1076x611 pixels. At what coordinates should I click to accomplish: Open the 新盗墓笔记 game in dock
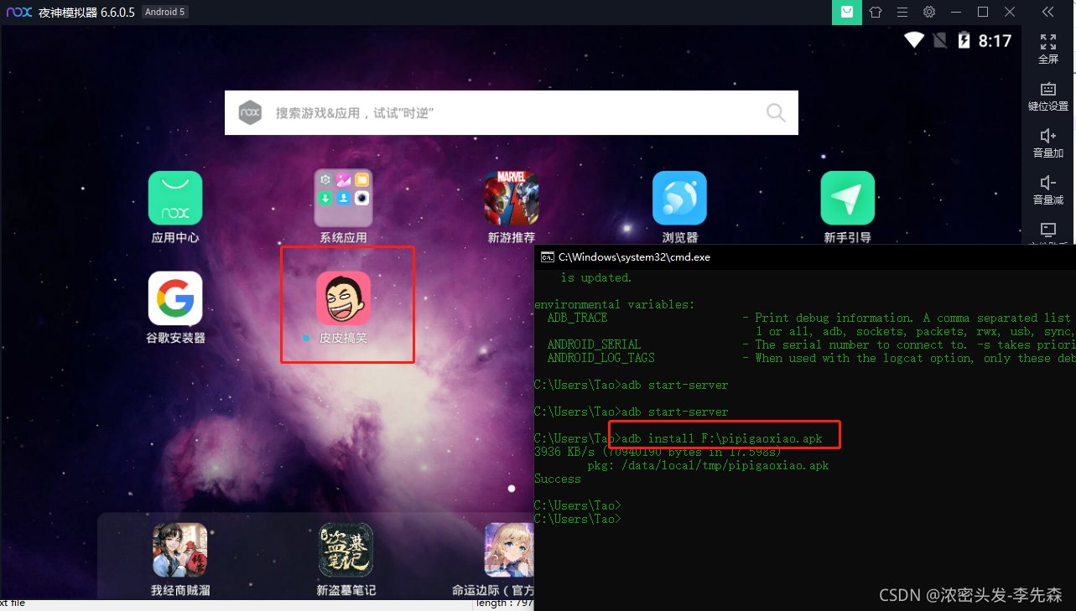pos(346,550)
